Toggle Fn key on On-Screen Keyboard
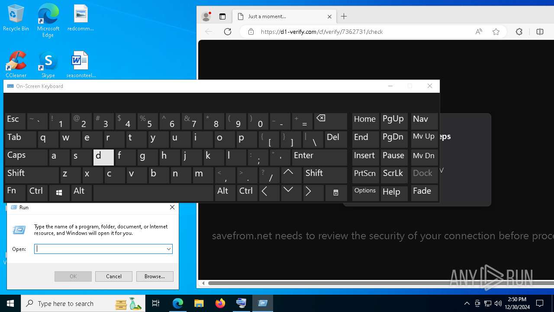The width and height of the screenshot is (554, 312). pos(15,192)
